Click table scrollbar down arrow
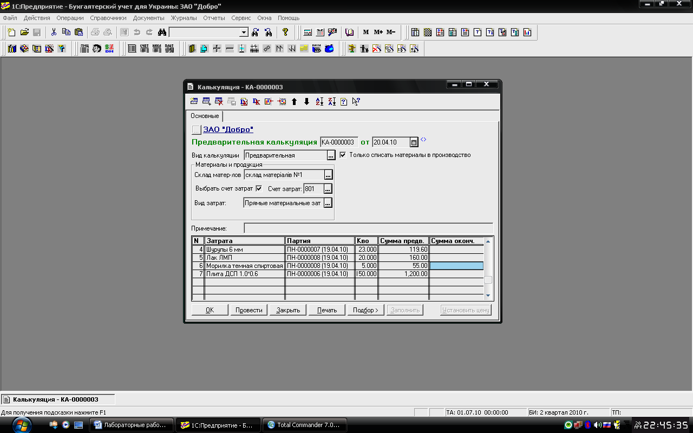The image size is (693, 433). pyautogui.click(x=488, y=296)
